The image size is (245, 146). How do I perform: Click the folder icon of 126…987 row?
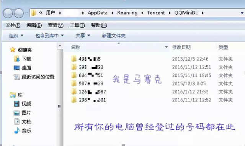74,91
